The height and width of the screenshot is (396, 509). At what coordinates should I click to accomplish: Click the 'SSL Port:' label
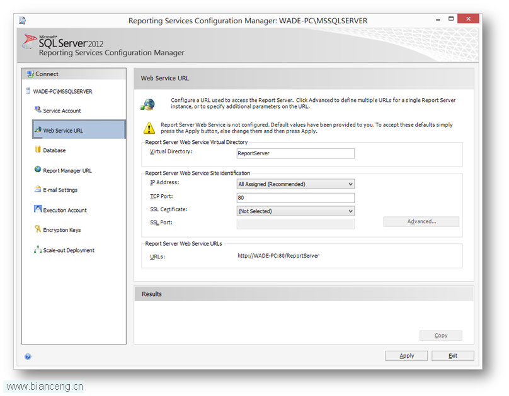161,223
